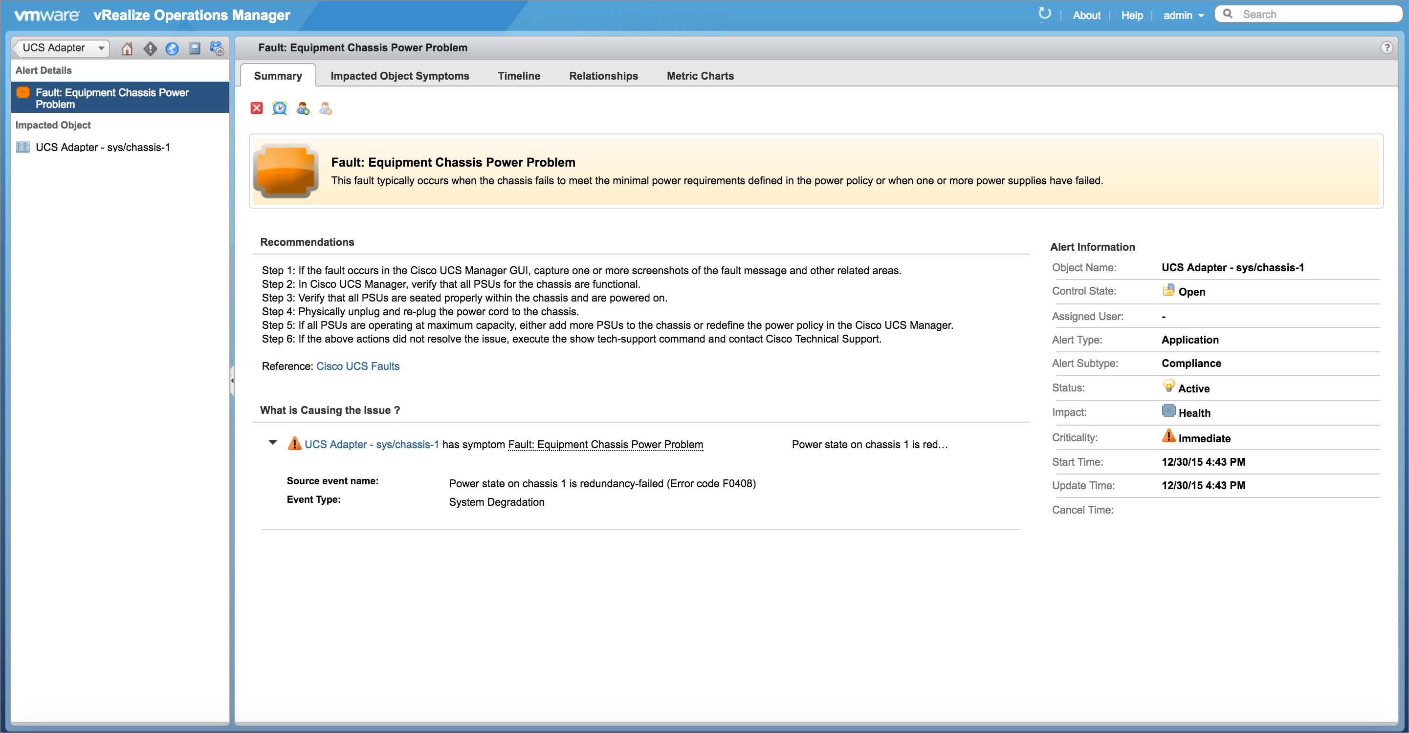Screen dimensions: 1409x733
Task: Select Fault: Equipment Chassis Power Problem item
Action: coord(120,98)
